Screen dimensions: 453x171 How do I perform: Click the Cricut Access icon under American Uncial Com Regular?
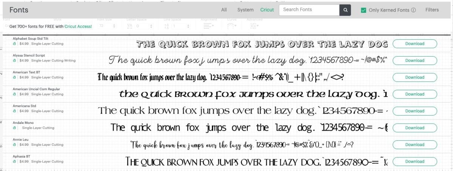14,94
